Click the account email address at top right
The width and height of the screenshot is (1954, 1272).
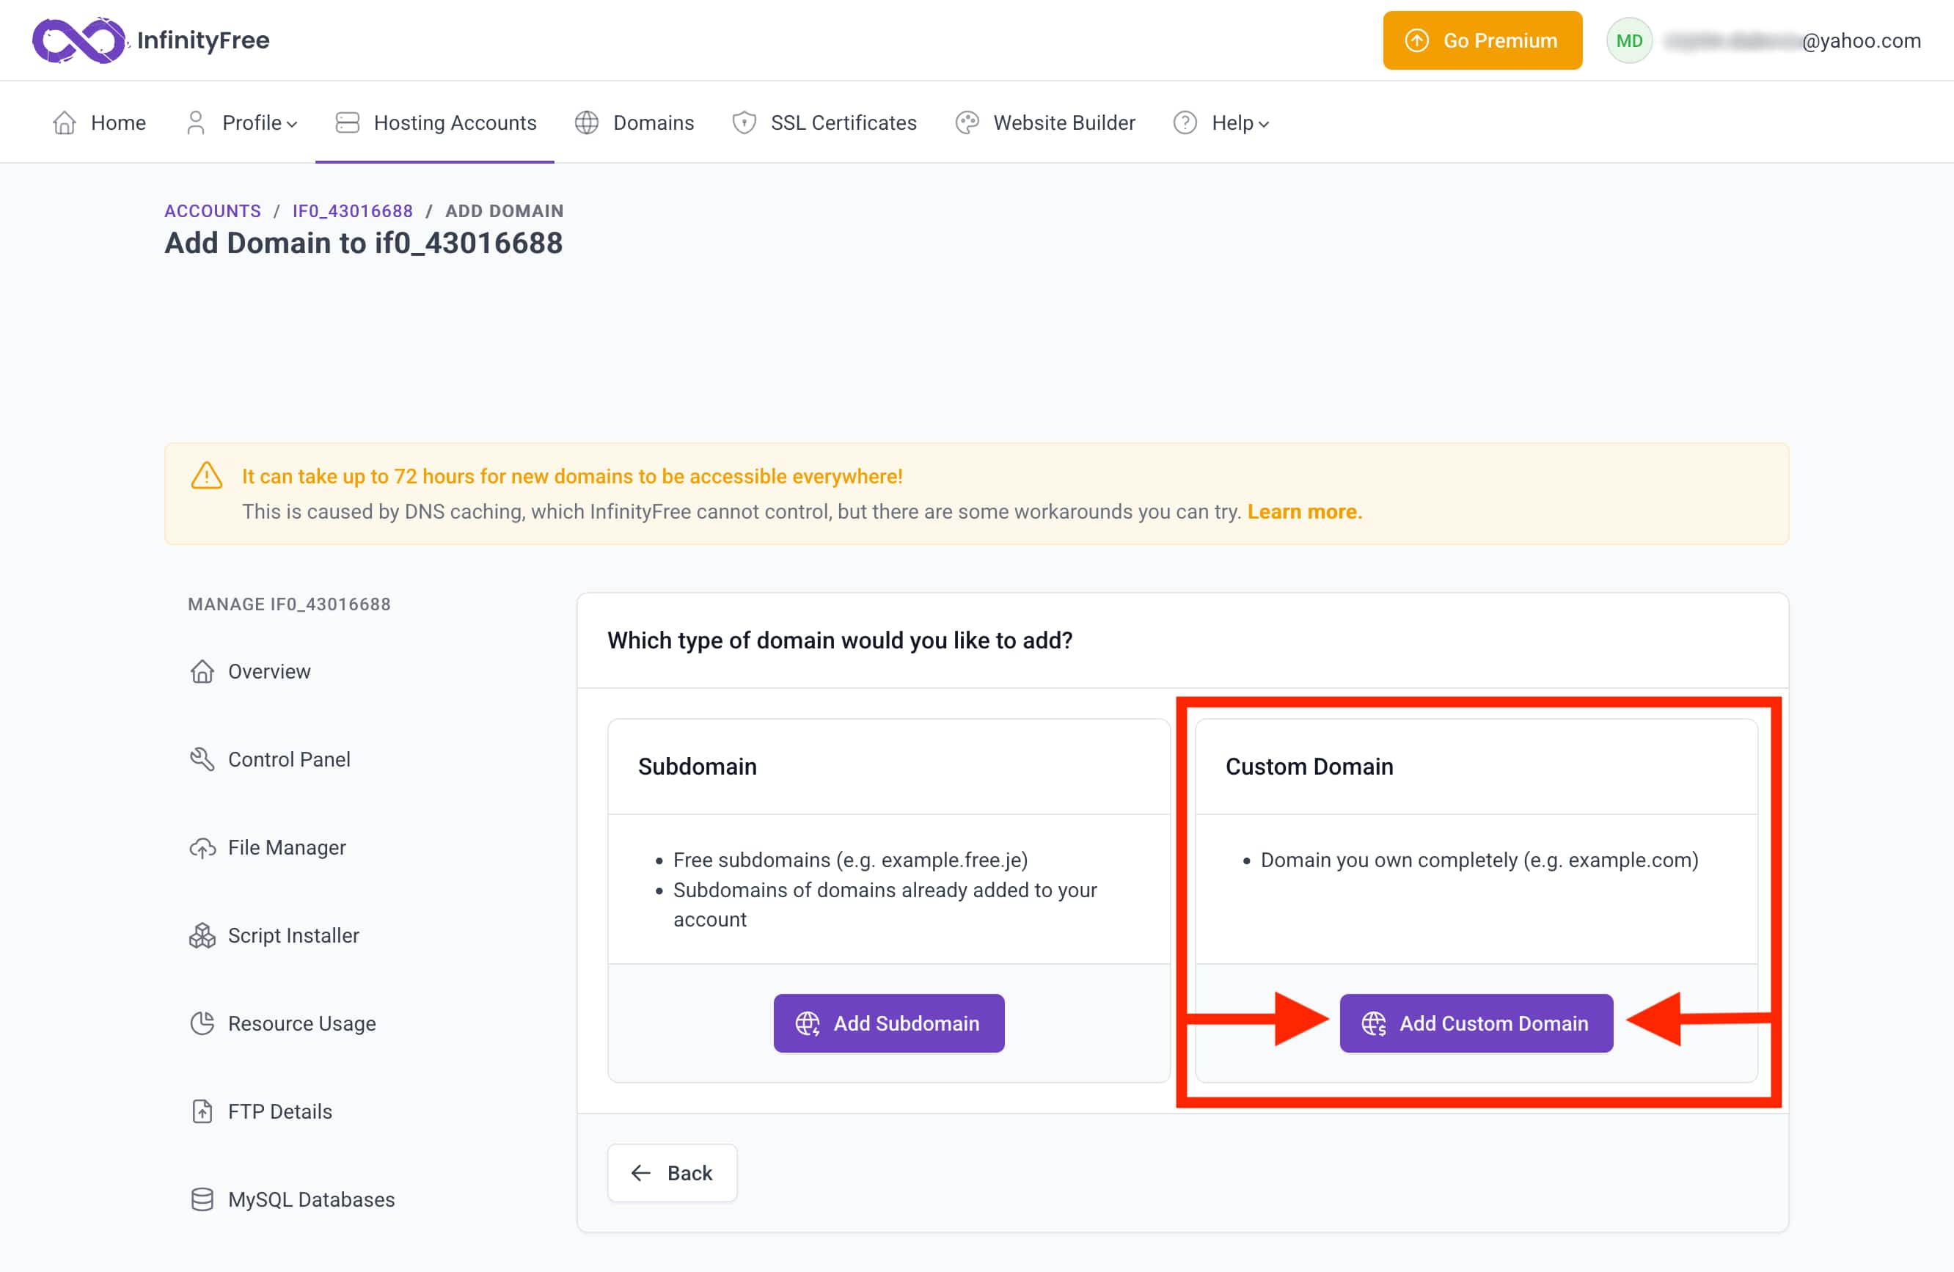pyautogui.click(x=1792, y=40)
